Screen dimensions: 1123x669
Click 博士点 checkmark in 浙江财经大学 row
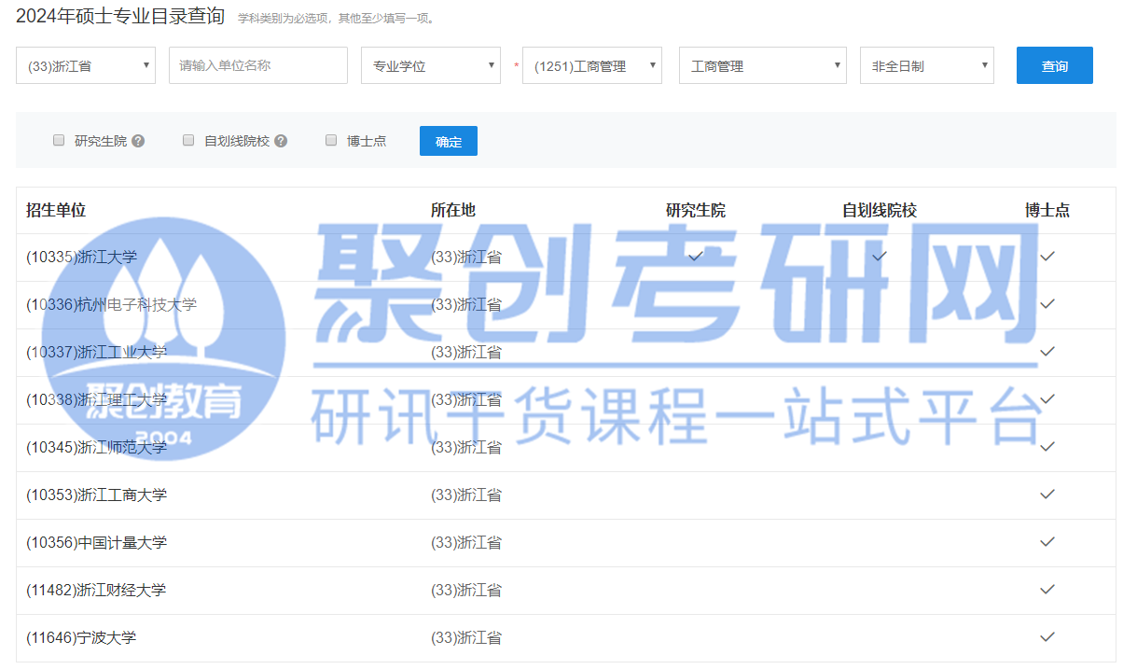click(1047, 589)
